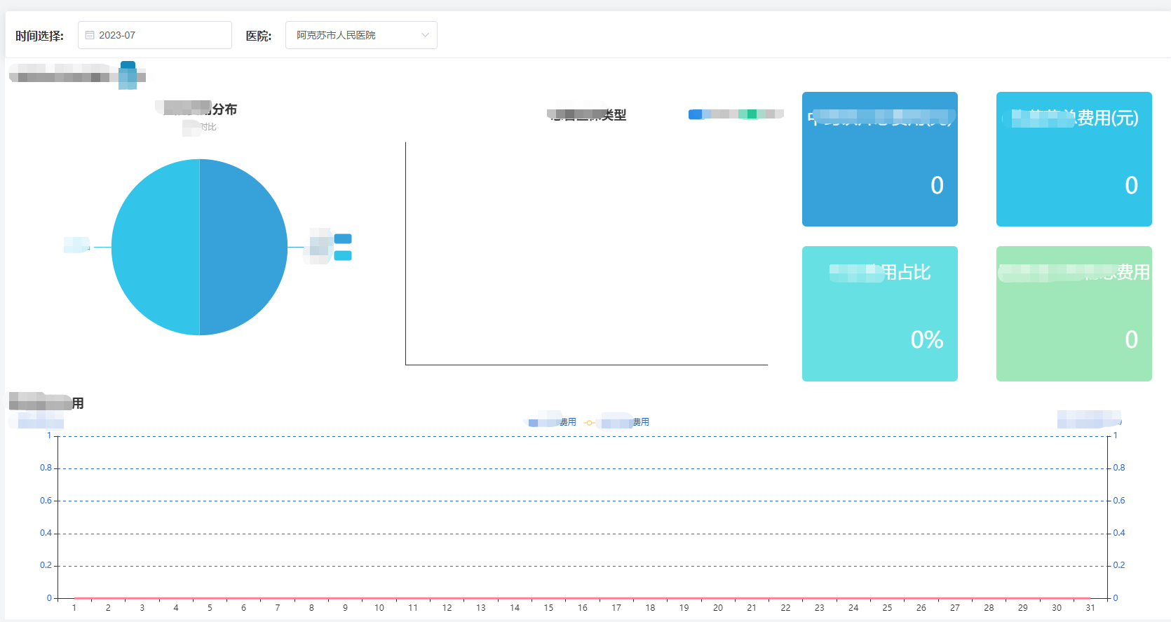Toggle the yellow line-series legend in daily chart
The height and width of the screenshot is (622, 1171).
click(x=616, y=422)
